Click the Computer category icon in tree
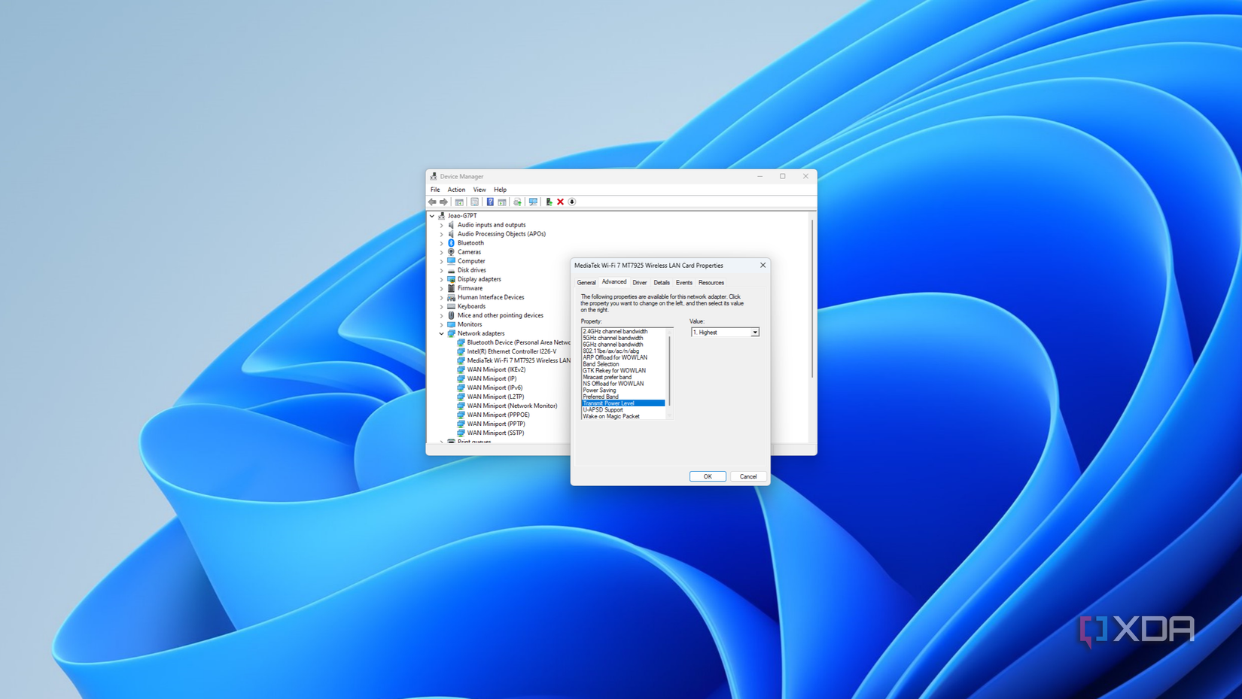The image size is (1242, 699). pyautogui.click(x=452, y=261)
